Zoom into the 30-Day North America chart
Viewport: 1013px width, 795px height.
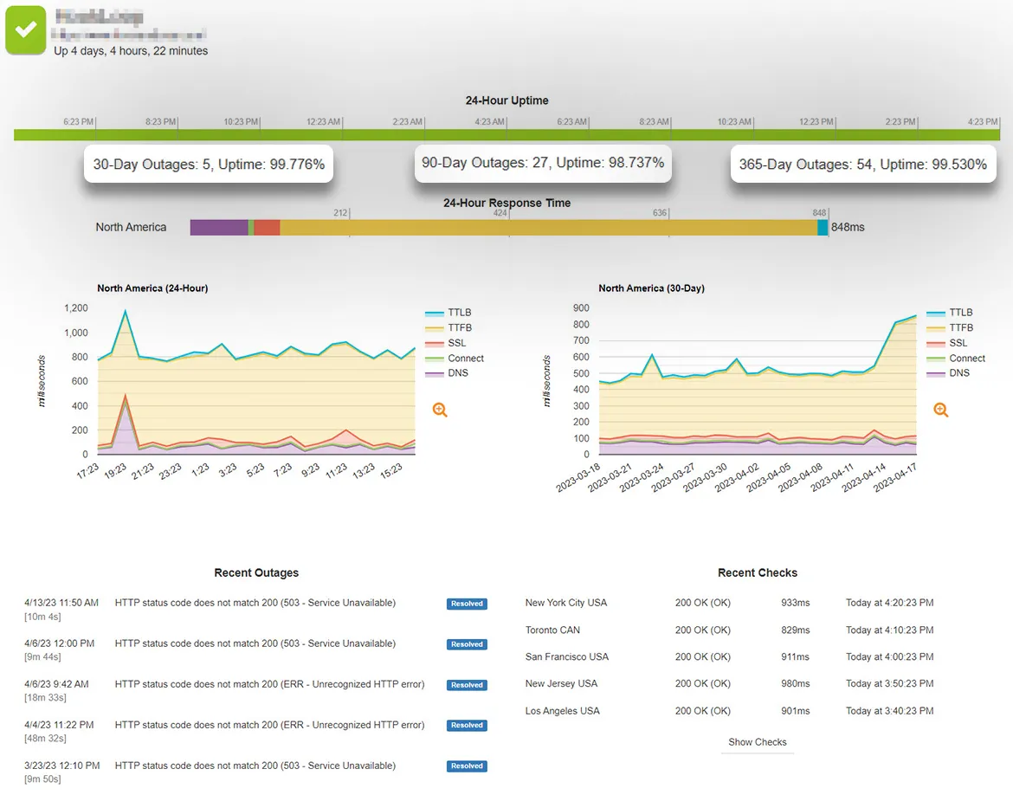[x=940, y=410]
